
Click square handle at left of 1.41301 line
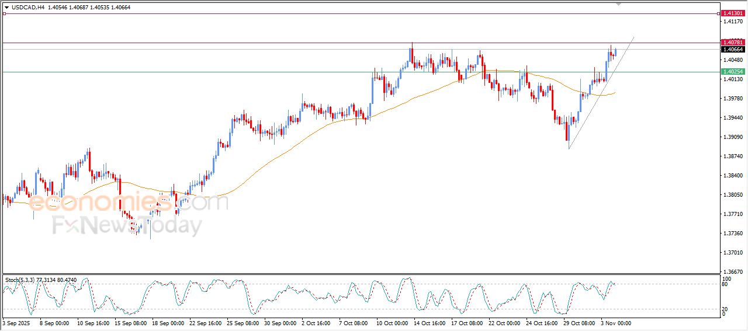[4, 13]
